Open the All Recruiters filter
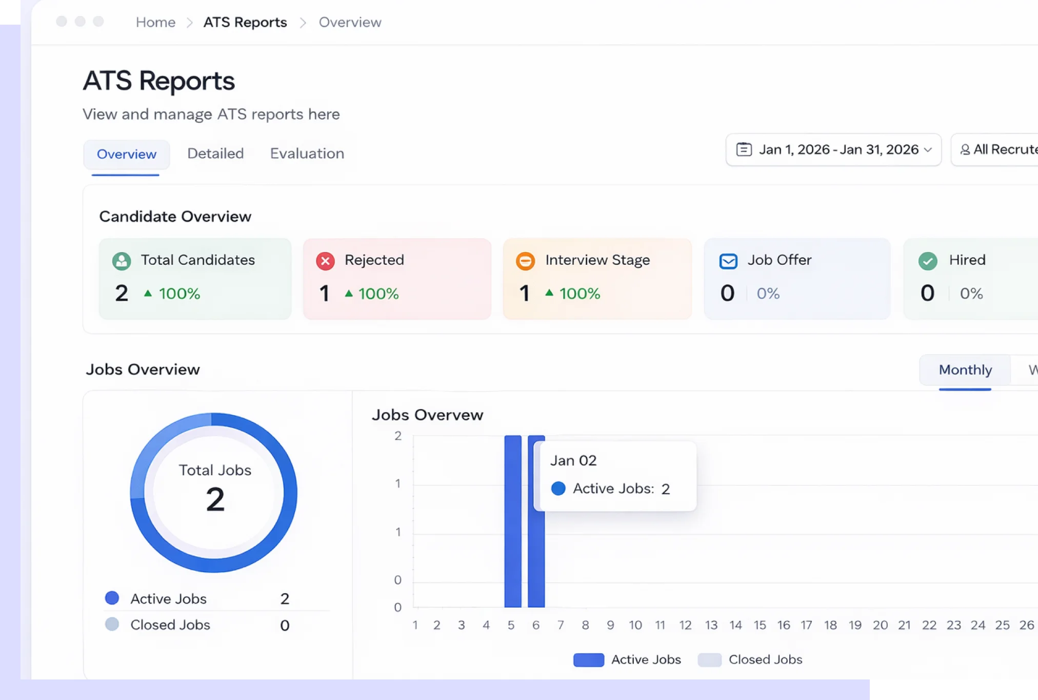 point(1003,149)
